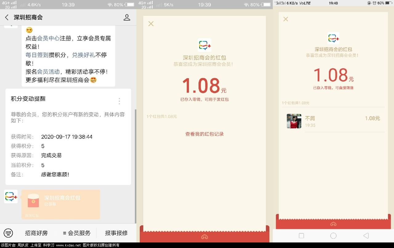Open the 兑换好礼 link

pos(84,55)
